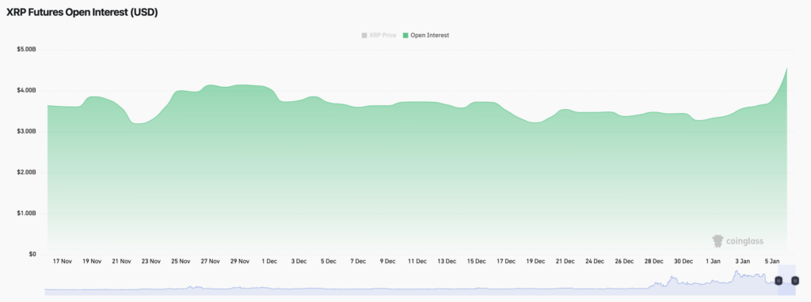Click the 3 Dec date label
The width and height of the screenshot is (811, 302).
coord(299,261)
